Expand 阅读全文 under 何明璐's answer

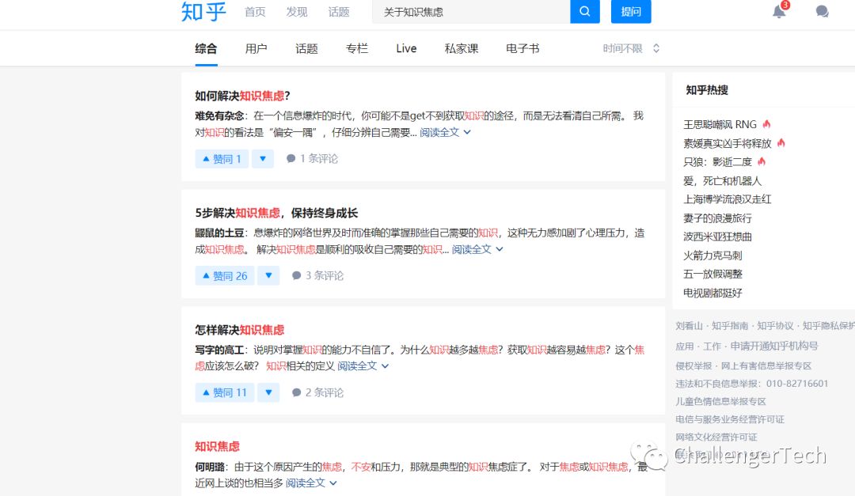pyautogui.click(x=306, y=483)
